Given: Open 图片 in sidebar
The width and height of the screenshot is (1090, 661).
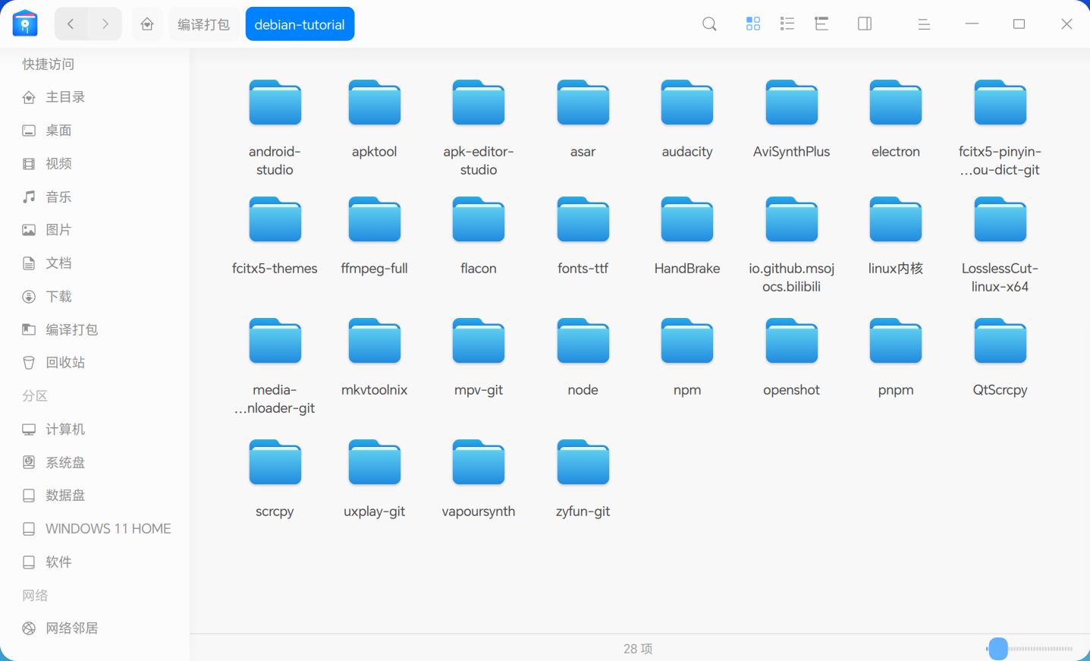Looking at the screenshot, I should click(x=95, y=230).
